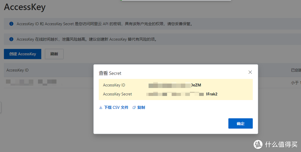Click the 查看 Secret dialog title
The image size is (301, 152).
click(110, 73)
